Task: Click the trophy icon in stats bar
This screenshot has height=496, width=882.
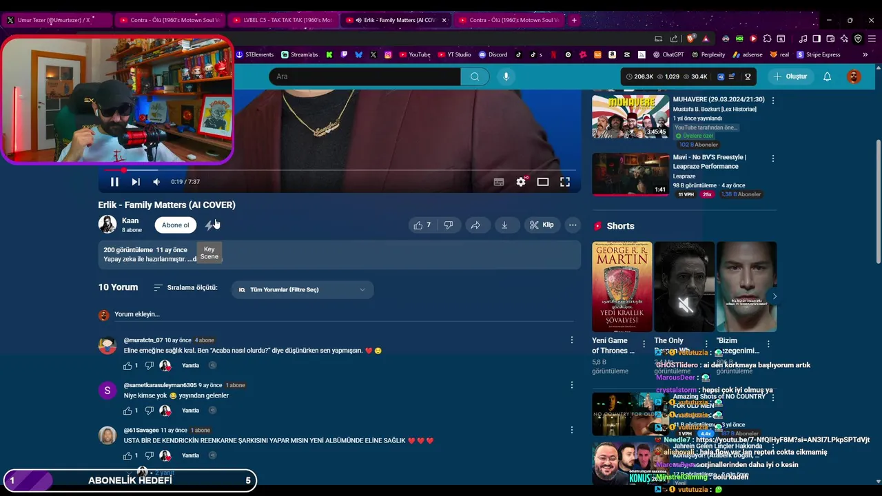Action: [x=748, y=76]
